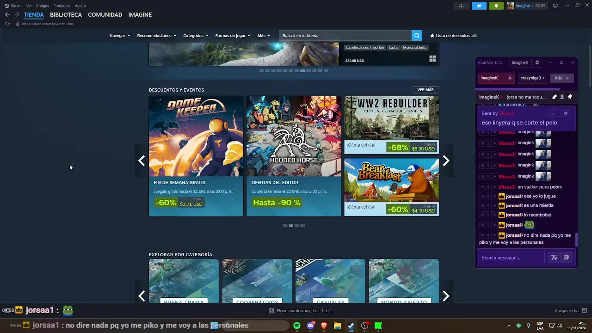Click the KickTalk 7TV emotes icon
The image size is (592, 333).
tap(554, 258)
